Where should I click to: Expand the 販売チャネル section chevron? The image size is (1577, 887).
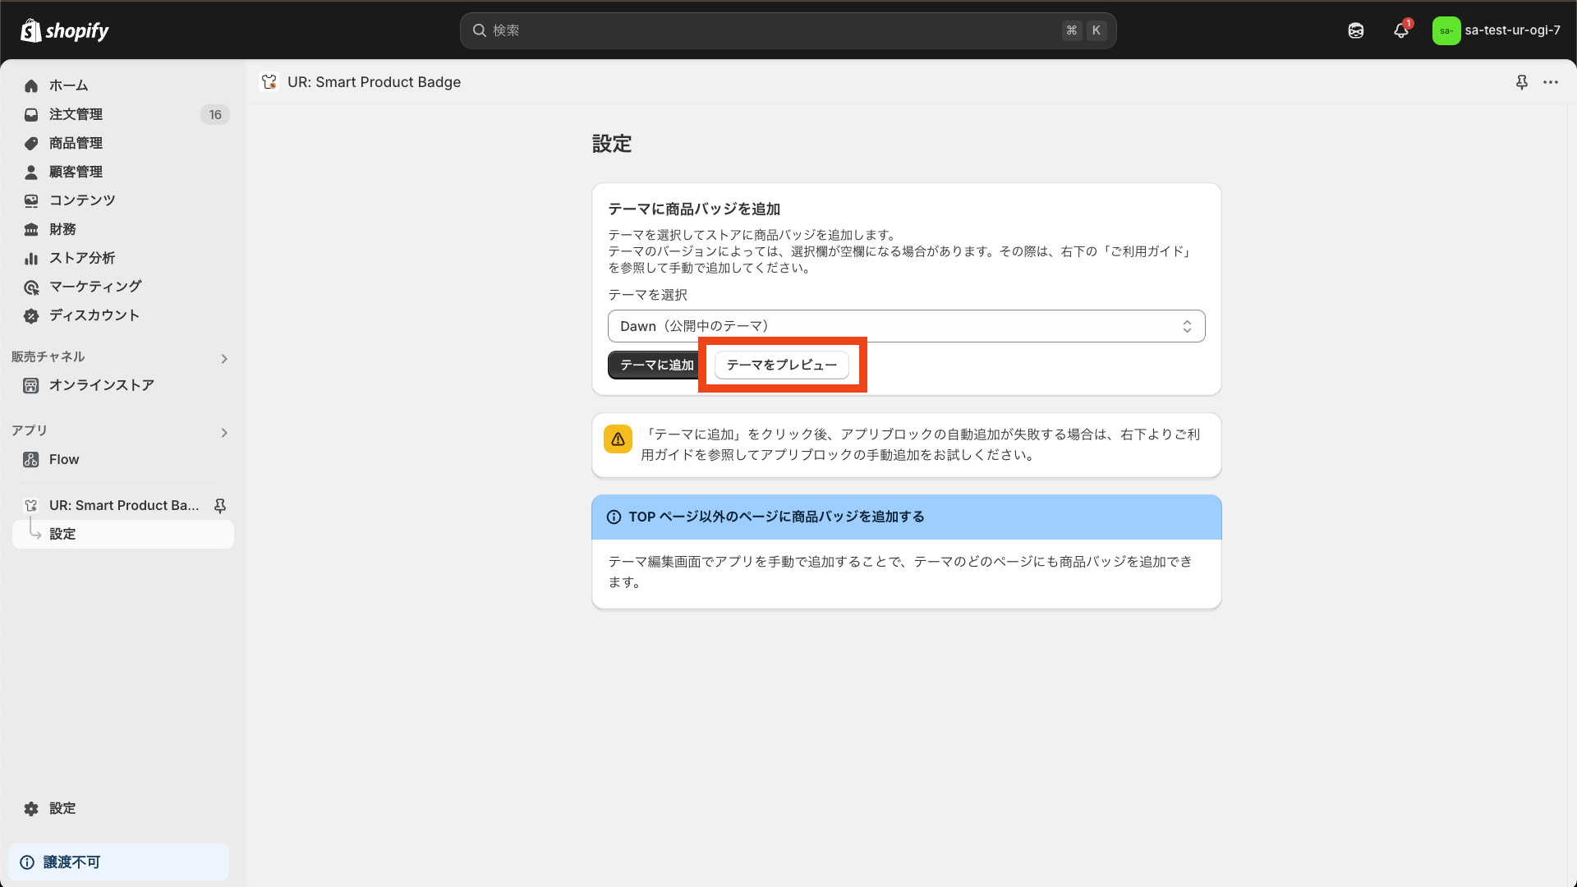point(224,359)
